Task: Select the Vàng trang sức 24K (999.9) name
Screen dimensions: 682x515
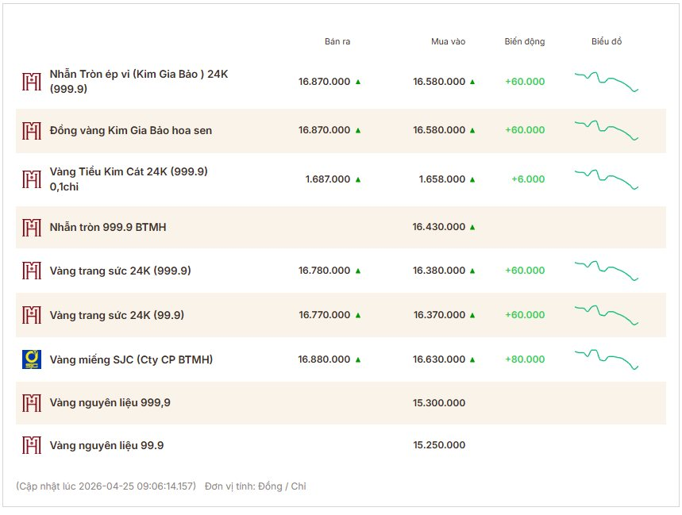Action: (120, 271)
